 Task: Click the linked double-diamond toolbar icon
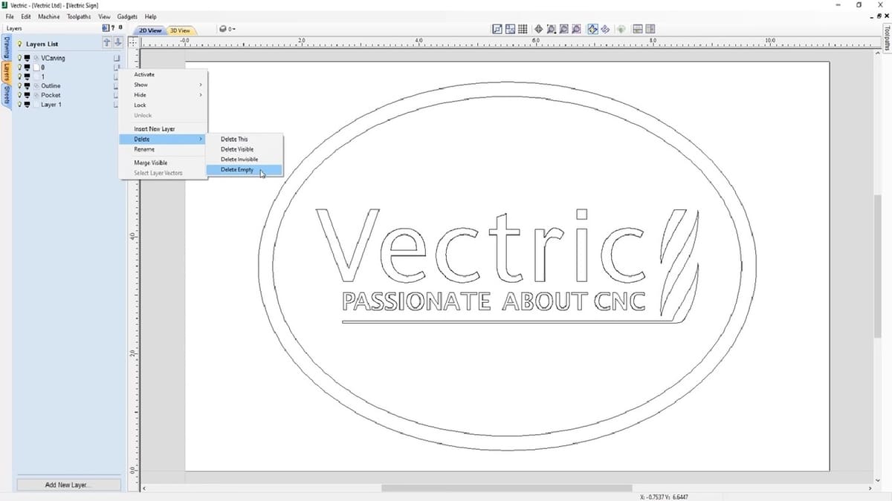point(605,29)
